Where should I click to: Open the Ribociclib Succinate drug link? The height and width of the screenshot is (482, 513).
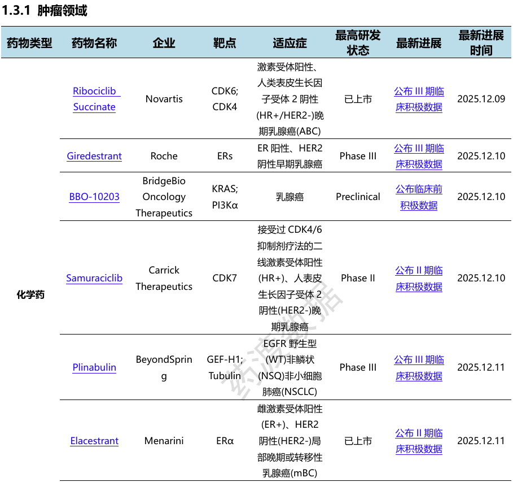click(x=94, y=99)
